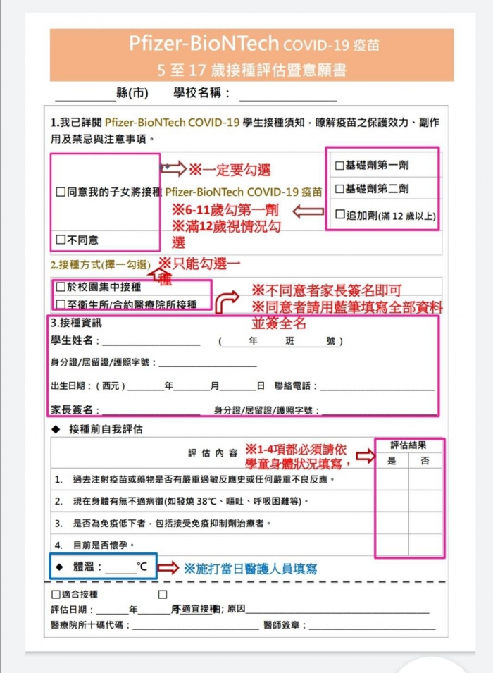
Task: Click the 是 cell for item 4 懷孕
Action: click(392, 545)
